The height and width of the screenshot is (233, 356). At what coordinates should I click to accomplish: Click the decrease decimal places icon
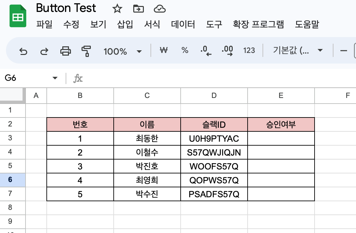click(x=206, y=50)
